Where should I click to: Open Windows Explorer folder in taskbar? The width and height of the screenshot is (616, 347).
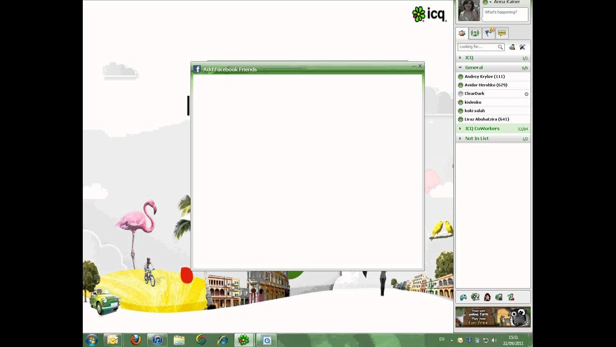tap(179, 340)
